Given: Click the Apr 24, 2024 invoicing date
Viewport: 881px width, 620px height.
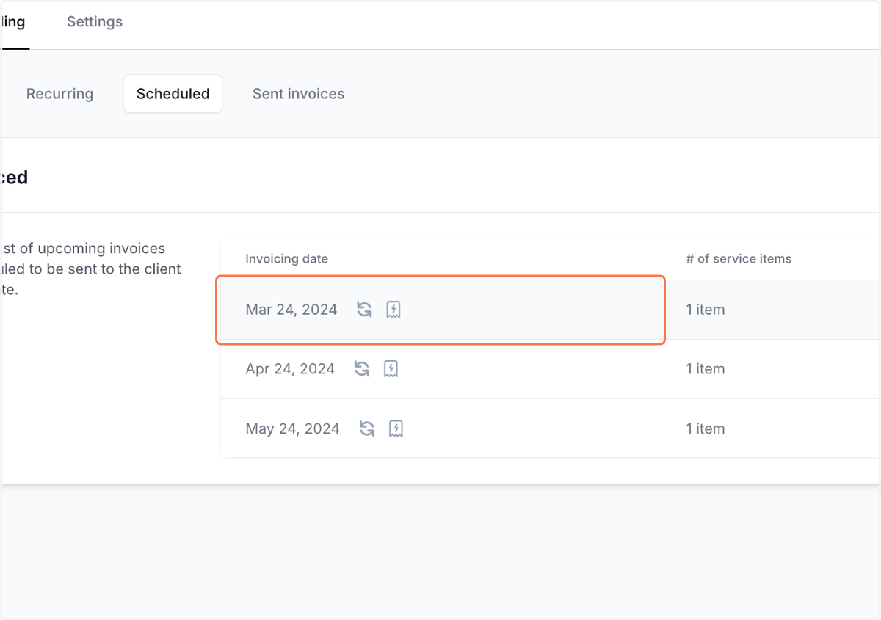Looking at the screenshot, I should (290, 369).
